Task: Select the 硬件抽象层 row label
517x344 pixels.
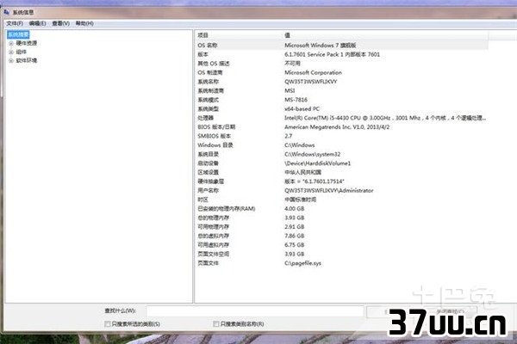Action: click(211, 181)
